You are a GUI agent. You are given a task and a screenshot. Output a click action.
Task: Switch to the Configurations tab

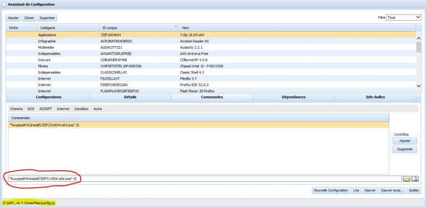point(48,97)
